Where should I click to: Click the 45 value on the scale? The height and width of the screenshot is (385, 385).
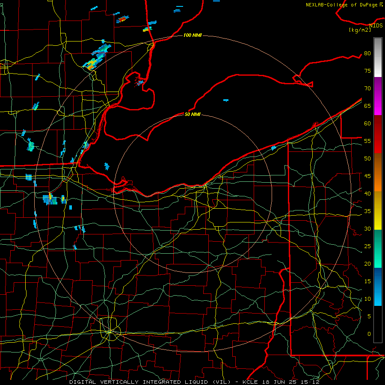pyautogui.click(x=367, y=176)
